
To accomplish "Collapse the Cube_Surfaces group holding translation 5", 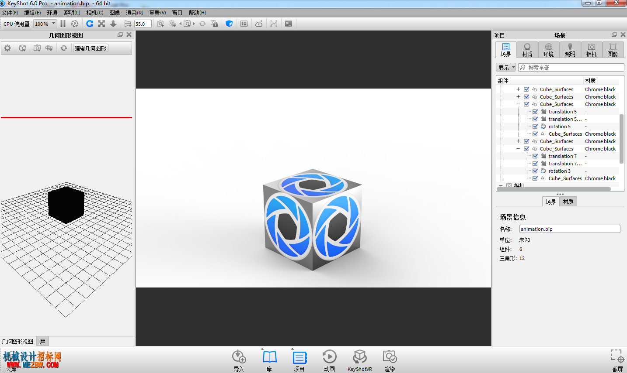I will coord(518,104).
